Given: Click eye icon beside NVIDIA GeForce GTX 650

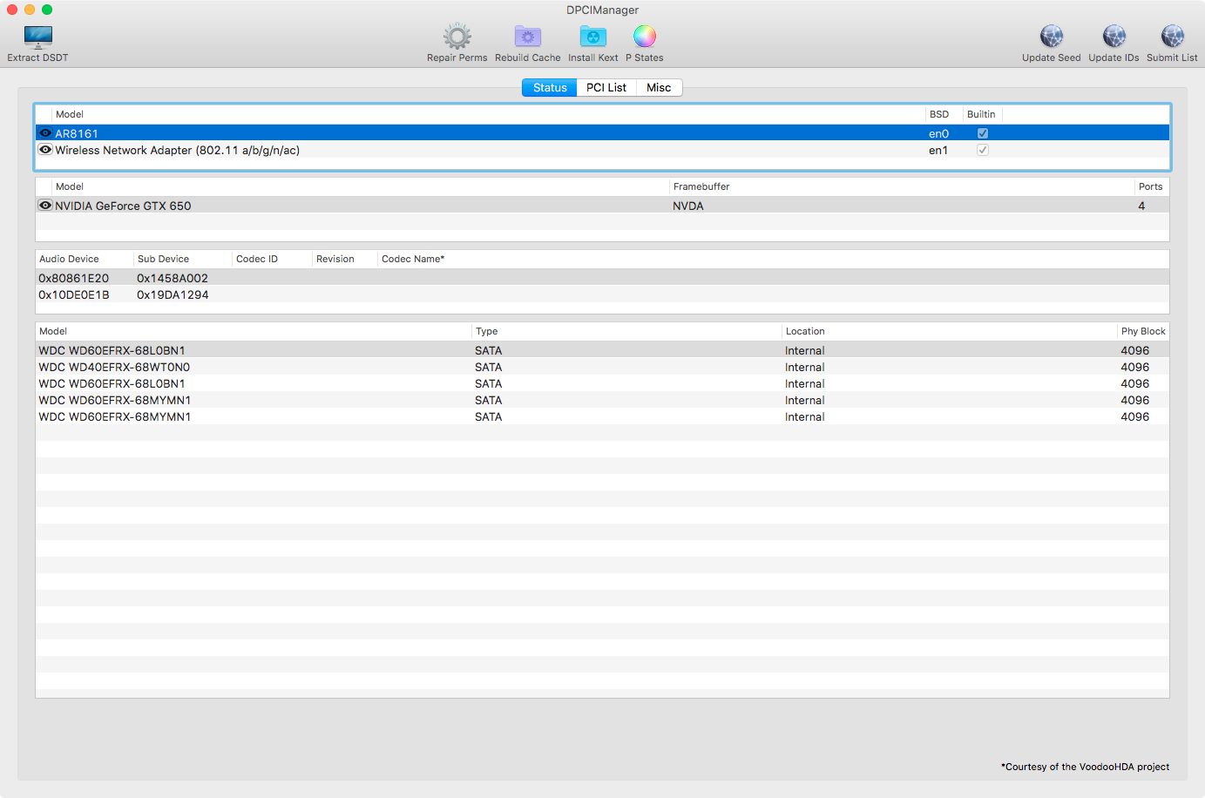Looking at the screenshot, I should tap(45, 206).
